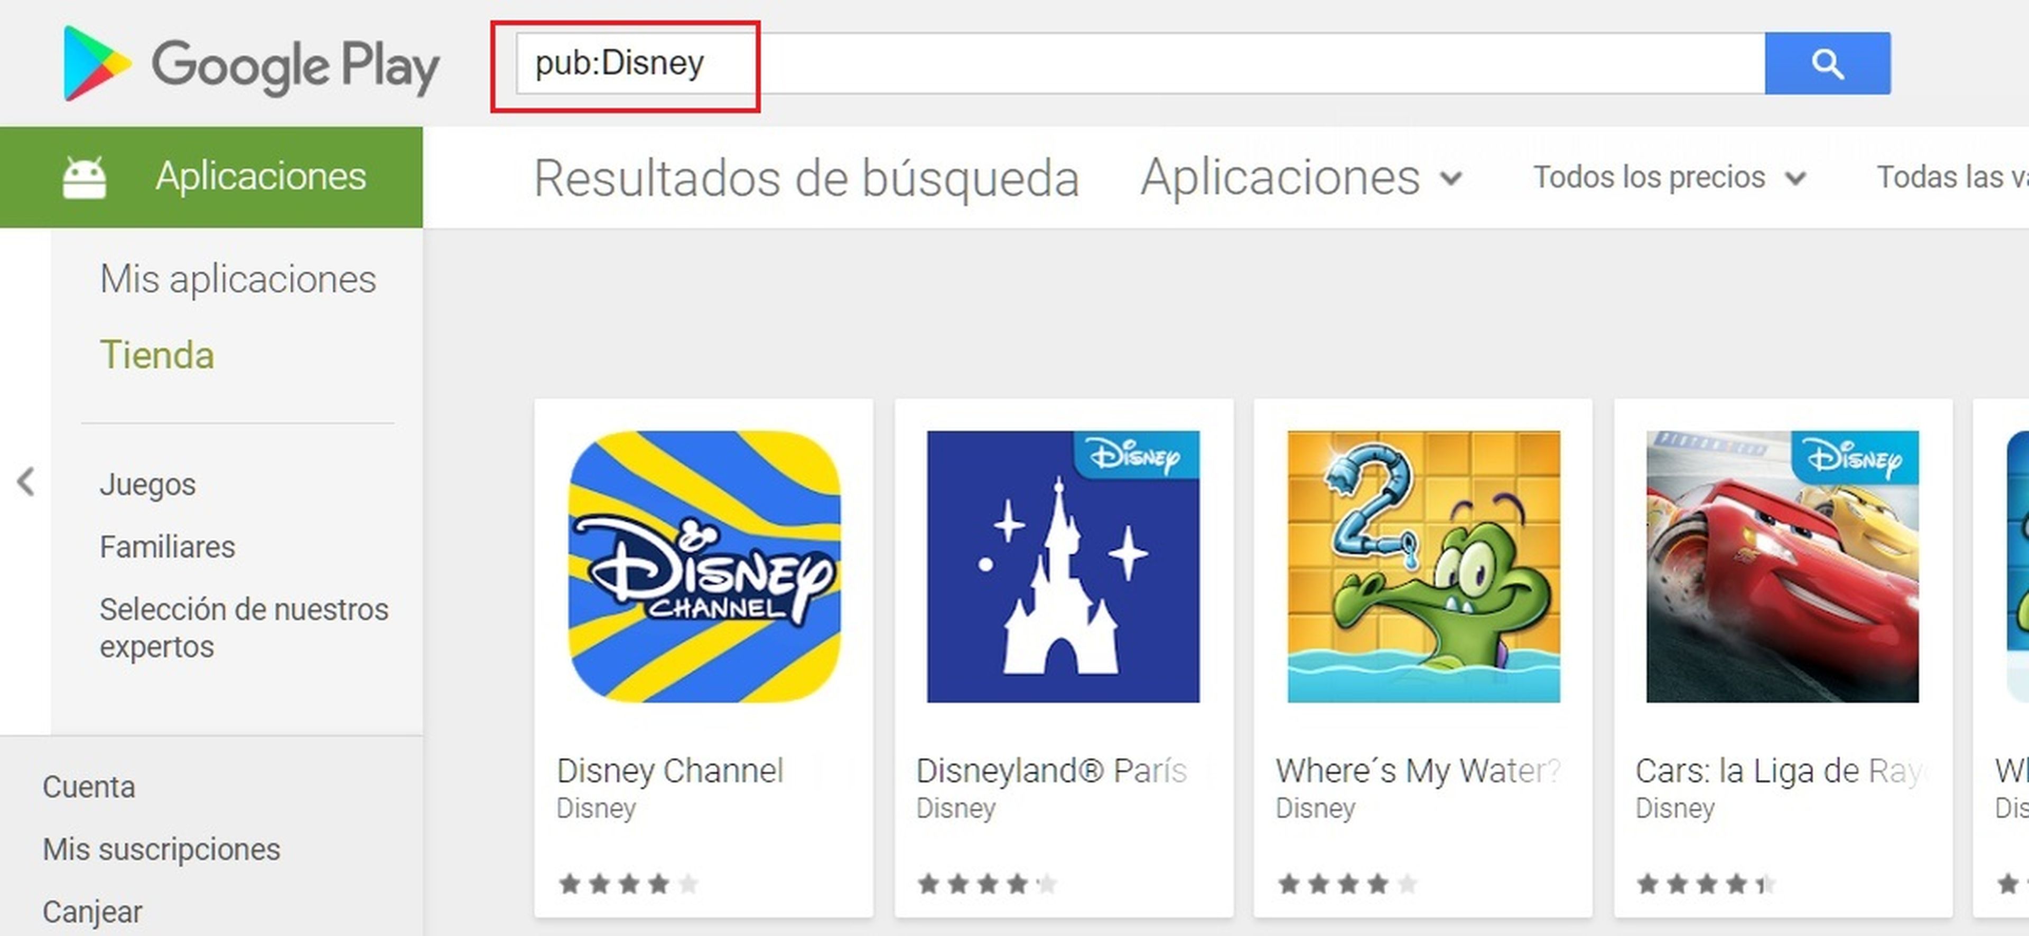Expand the Todas las valoraciones filter
Viewport: 2029px width, 936px height.
pyautogui.click(x=1954, y=176)
